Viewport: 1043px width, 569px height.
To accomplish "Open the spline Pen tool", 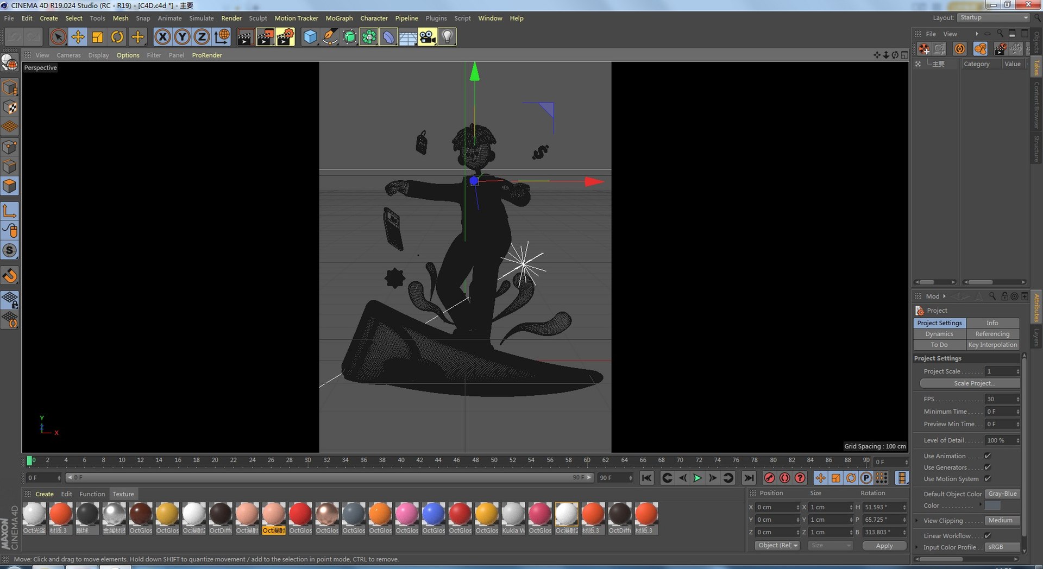I will click(x=330, y=37).
